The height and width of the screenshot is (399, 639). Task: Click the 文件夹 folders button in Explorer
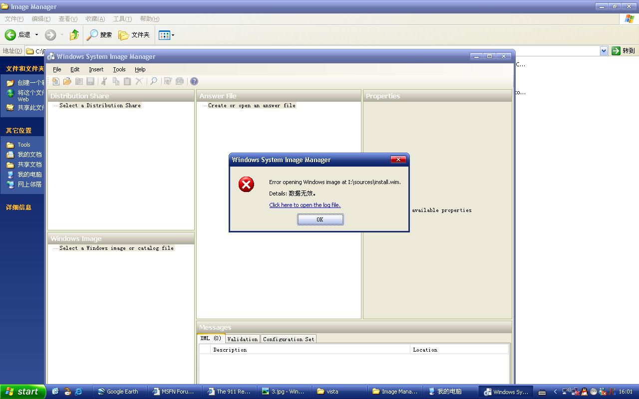click(134, 34)
